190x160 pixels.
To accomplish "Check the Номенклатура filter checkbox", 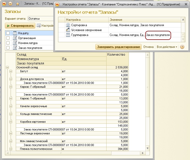I will point(8,43).
